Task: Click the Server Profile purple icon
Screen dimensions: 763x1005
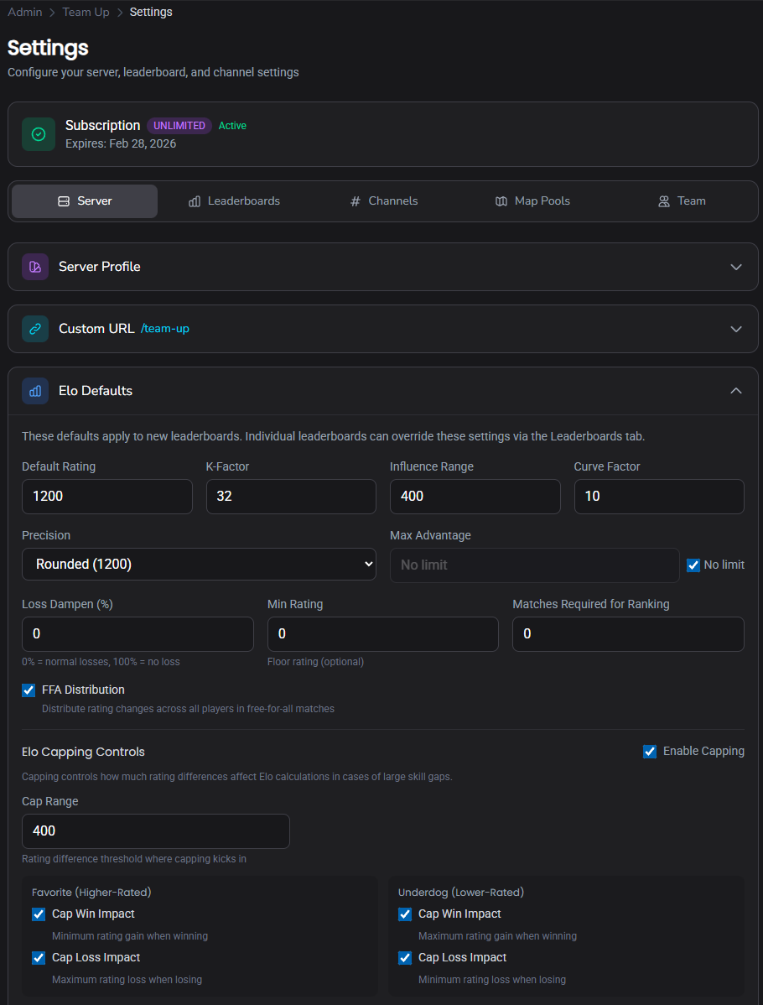Action: [x=35, y=267]
